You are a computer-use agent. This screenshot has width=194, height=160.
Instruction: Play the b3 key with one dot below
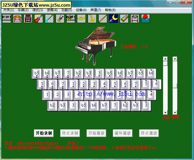point(89,74)
